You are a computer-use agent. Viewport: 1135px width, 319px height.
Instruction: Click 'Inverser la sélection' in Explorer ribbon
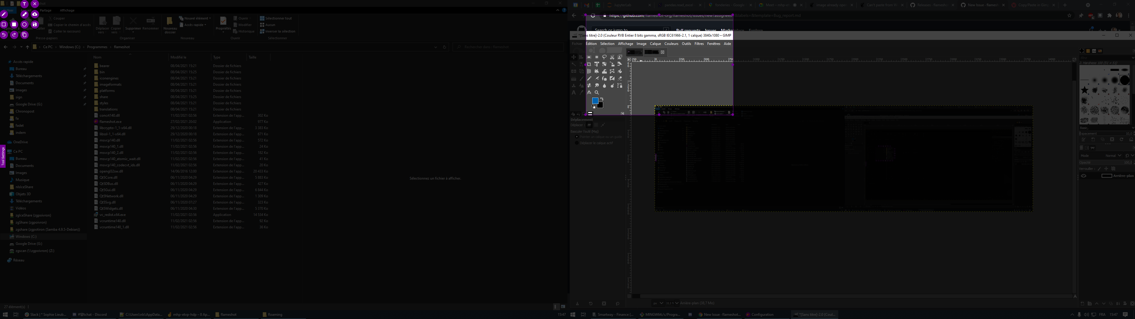point(278,31)
